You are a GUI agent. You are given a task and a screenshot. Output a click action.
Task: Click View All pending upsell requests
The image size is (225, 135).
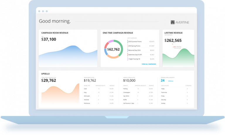pyautogui.click(x=171, y=81)
